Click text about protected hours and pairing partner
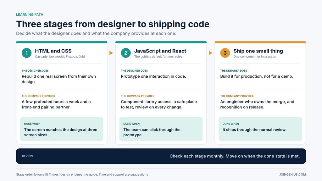322x181 pixels. click(56, 104)
